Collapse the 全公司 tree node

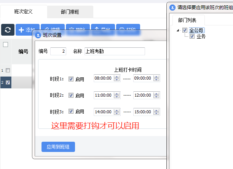(x=178, y=30)
